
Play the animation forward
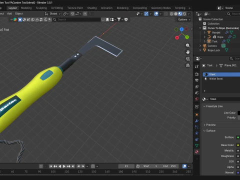point(64,166)
